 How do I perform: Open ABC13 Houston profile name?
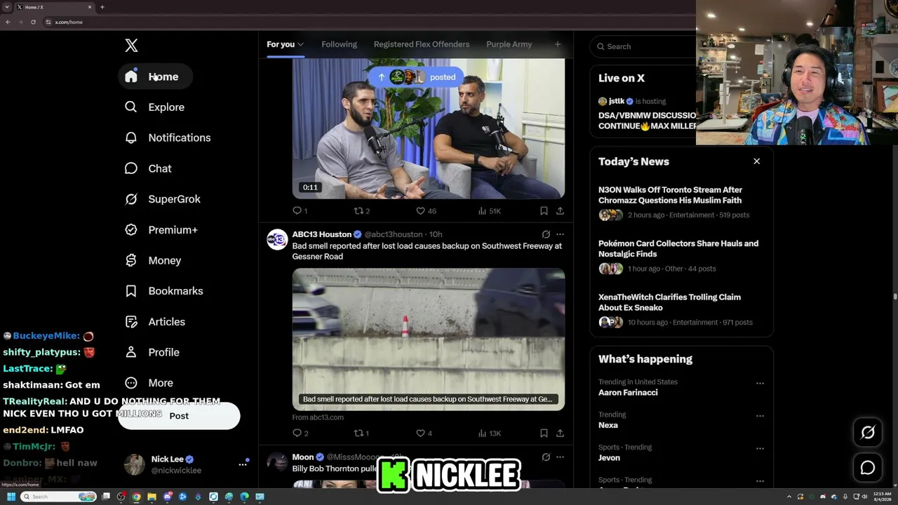tap(322, 234)
